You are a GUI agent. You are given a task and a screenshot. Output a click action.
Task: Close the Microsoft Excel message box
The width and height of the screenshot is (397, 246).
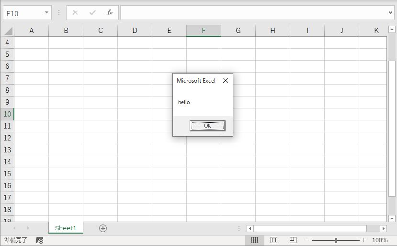click(x=226, y=80)
